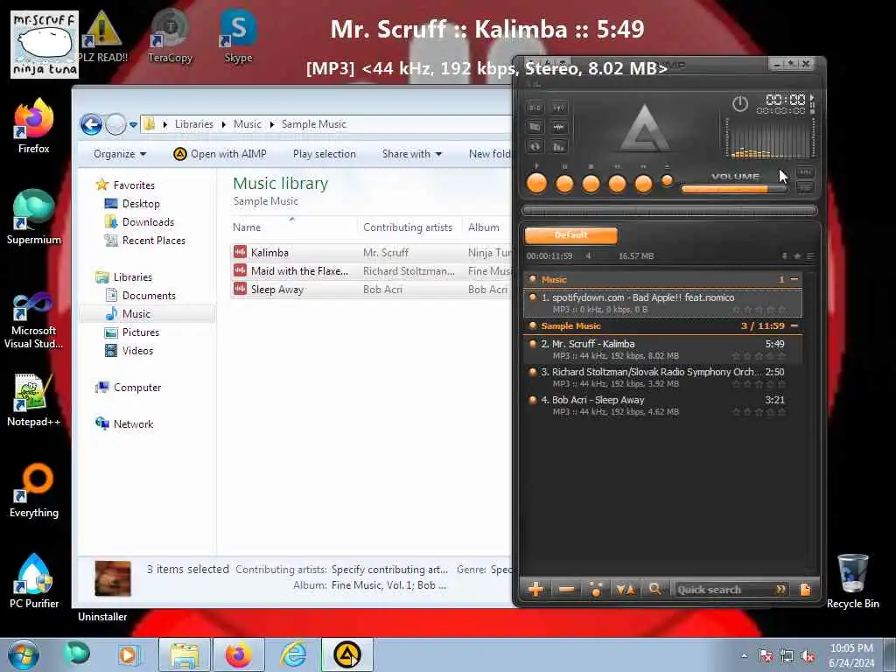Open the Windows Start button
This screenshot has width=896, height=672.
tap(23, 654)
